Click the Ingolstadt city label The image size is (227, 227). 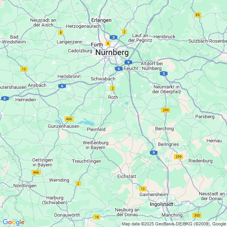click(x=162, y=204)
